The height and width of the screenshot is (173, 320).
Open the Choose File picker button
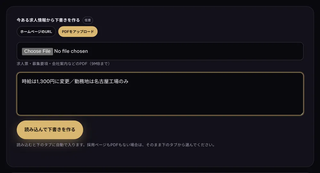[x=37, y=51]
